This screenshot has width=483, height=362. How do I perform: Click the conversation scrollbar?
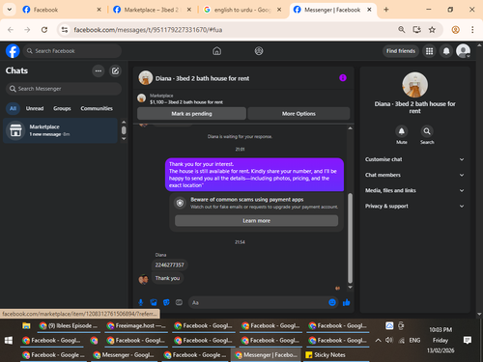pos(350,238)
